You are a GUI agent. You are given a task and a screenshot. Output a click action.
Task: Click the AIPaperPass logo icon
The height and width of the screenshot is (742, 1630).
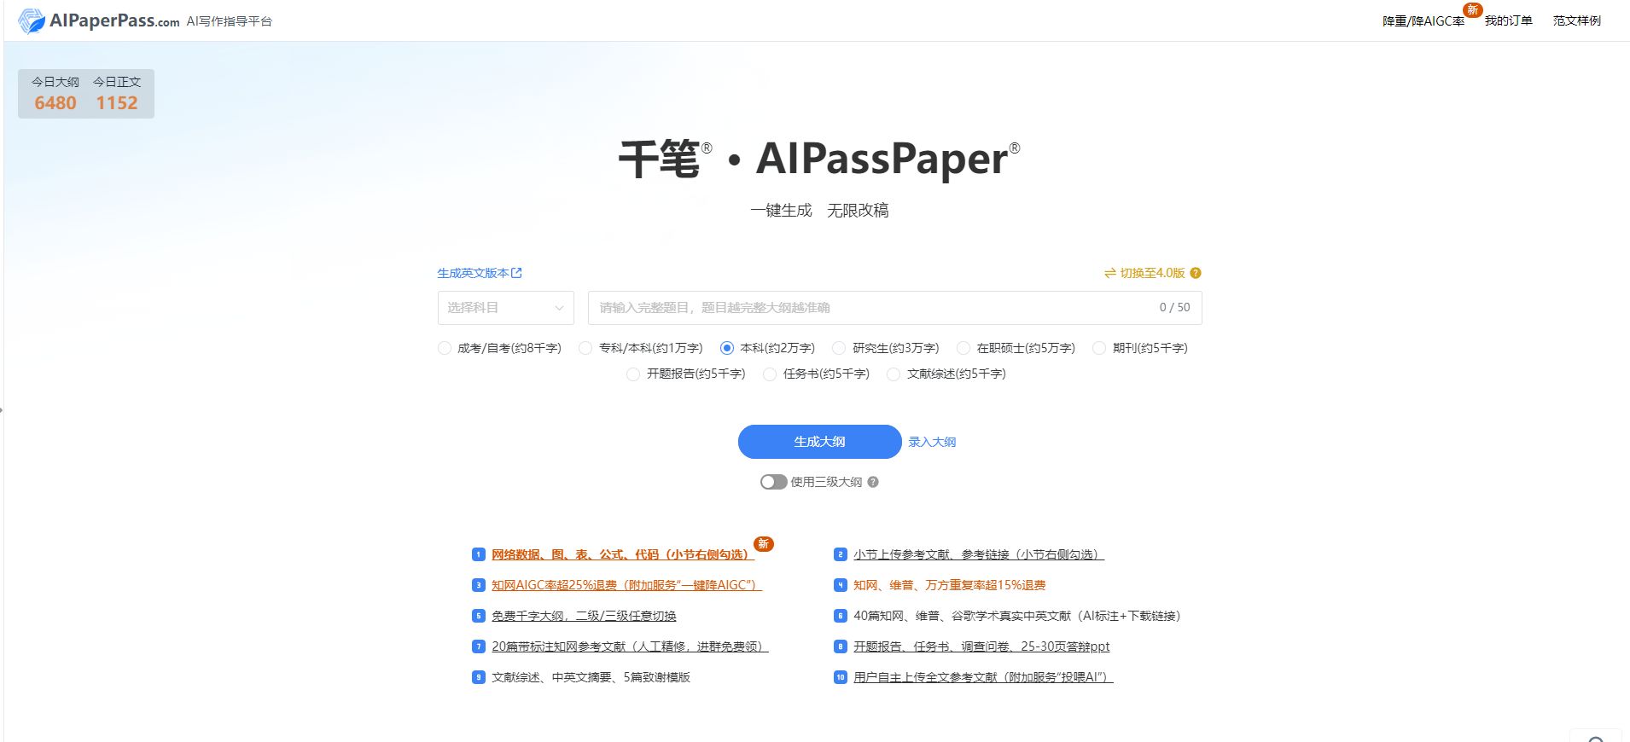click(32, 20)
